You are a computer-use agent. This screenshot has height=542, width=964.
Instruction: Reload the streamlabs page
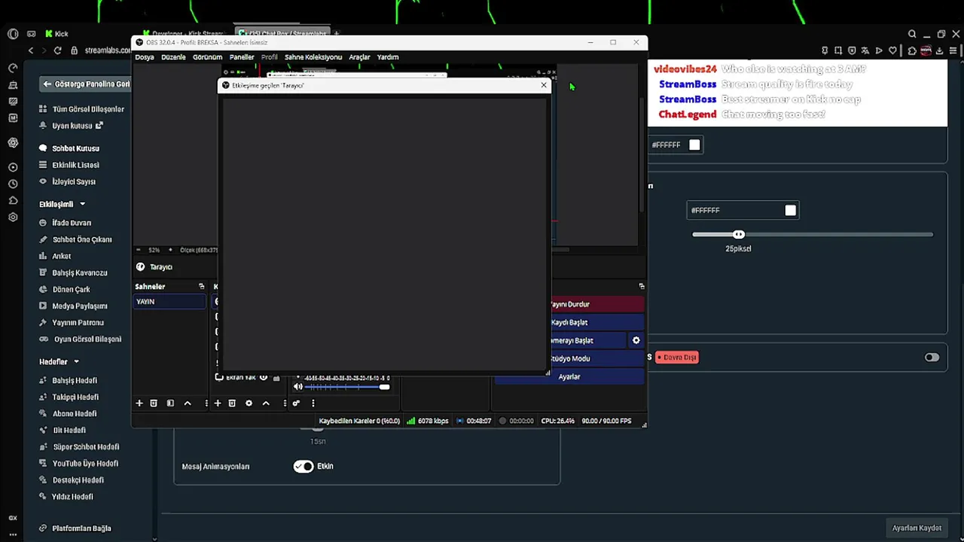click(x=57, y=50)
